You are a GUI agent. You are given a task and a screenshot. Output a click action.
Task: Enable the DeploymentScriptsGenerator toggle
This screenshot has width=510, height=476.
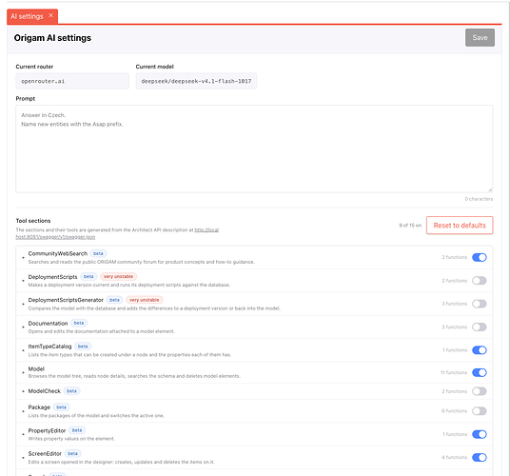pos(480,304)
